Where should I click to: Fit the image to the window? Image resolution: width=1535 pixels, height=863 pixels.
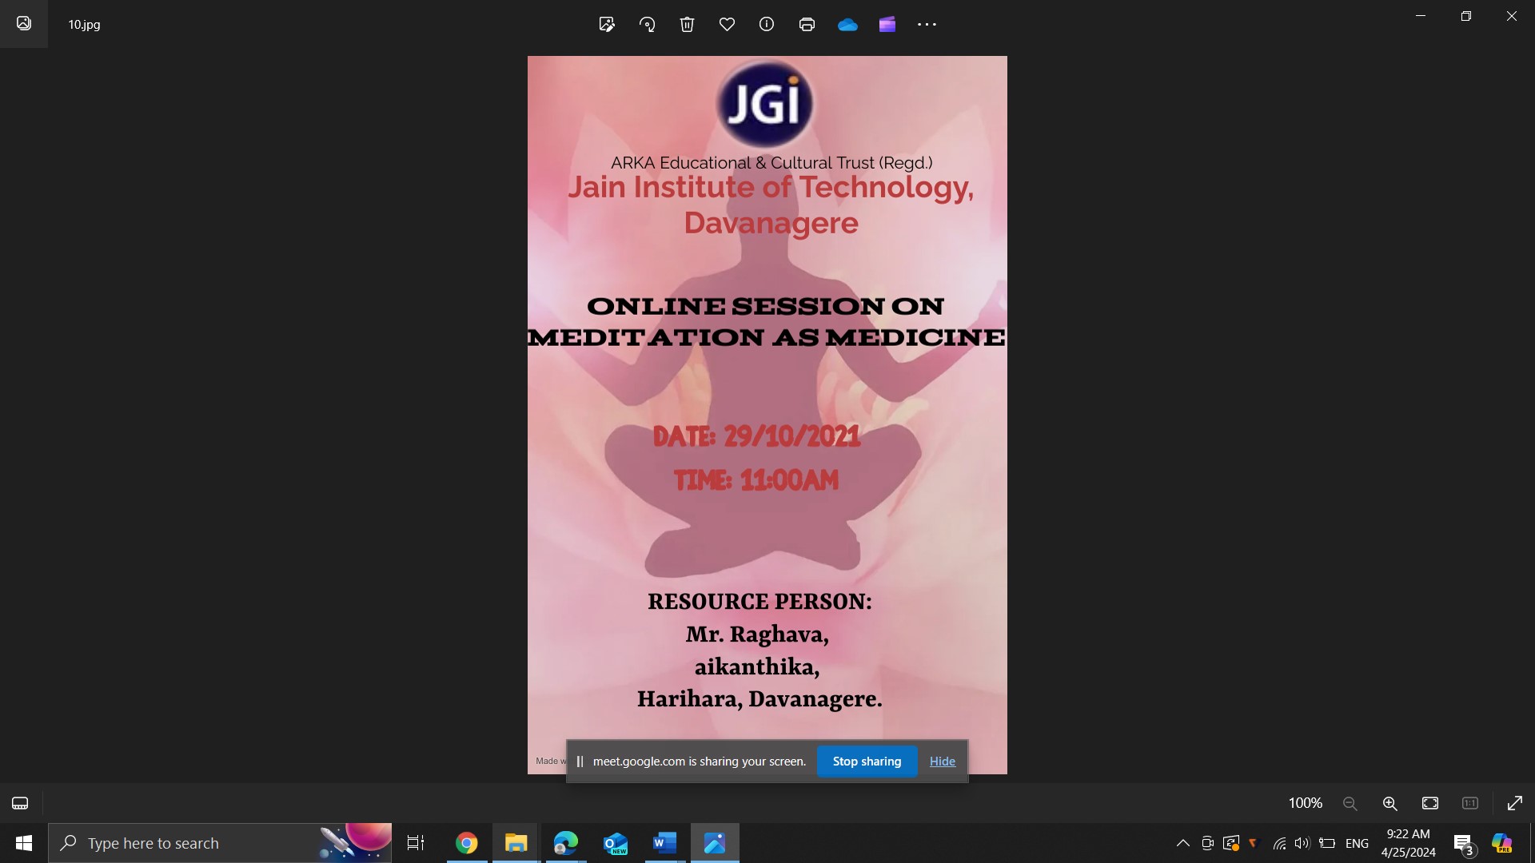[1430, 803]
